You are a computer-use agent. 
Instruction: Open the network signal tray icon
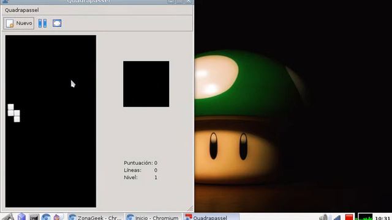[337, 218]
